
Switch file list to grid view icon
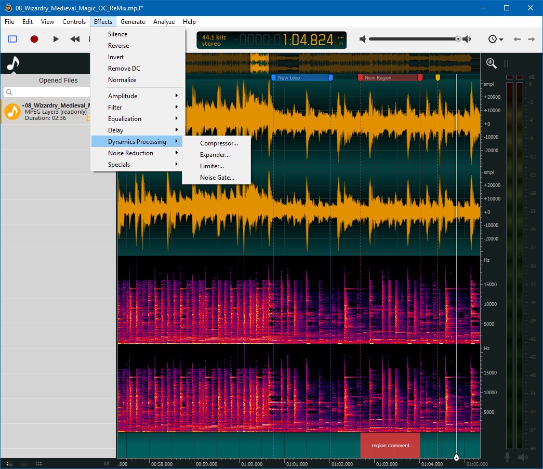pos(38,463)
